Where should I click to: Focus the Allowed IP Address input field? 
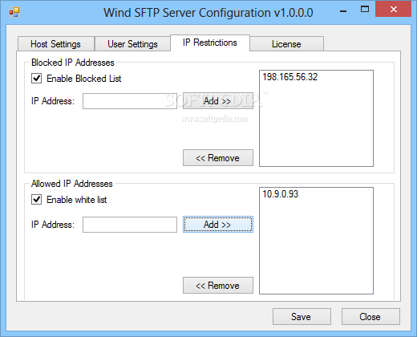pos(130,225)
